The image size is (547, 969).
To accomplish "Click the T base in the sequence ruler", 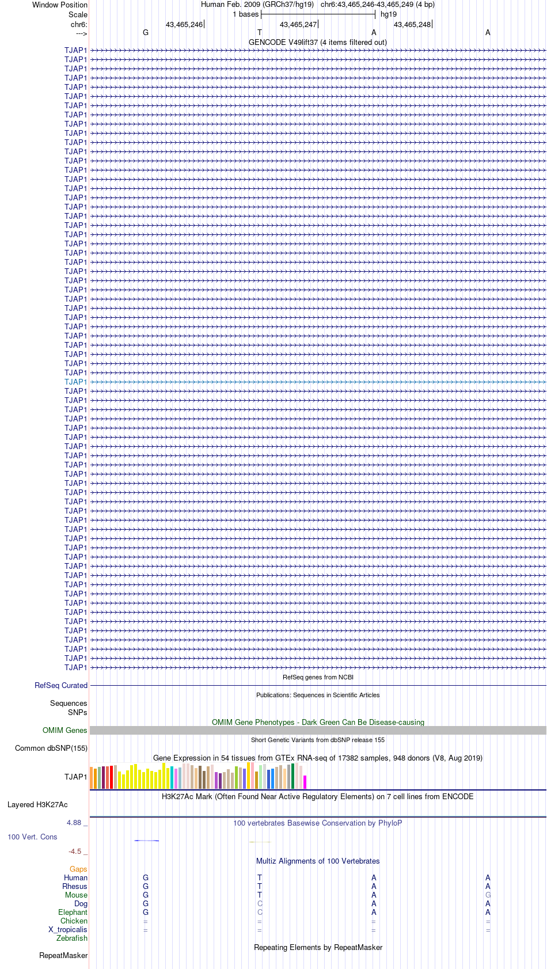I will click(260, 33).
